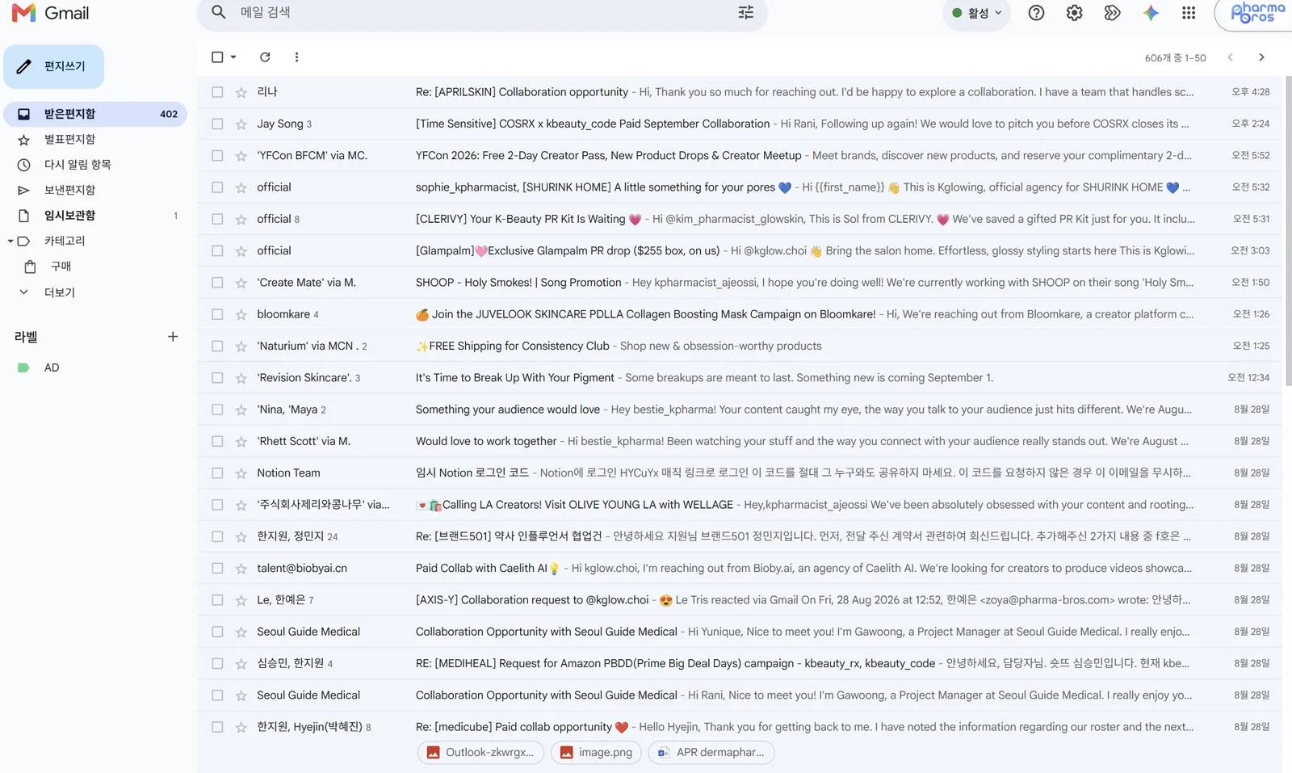Open the Settings gear icon
This screenshot has height=773, width=1292.
coord(1074,13)
